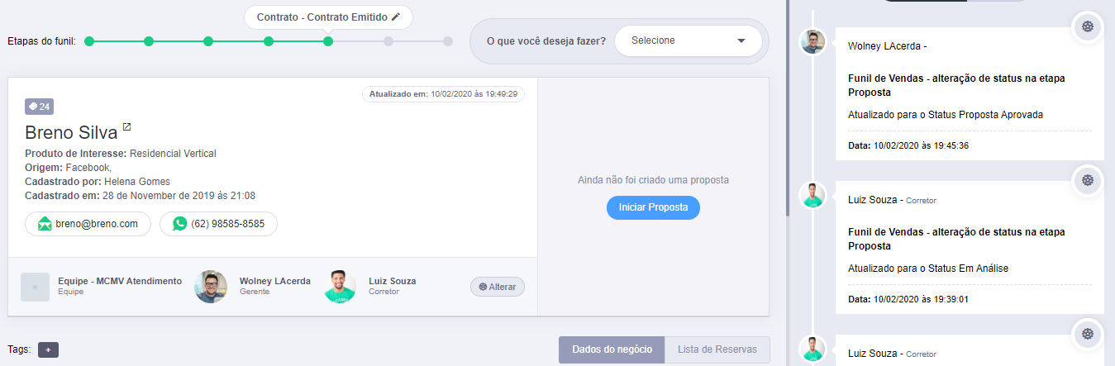1115x366 pixels.
Task: Click the Equipe MCMV Atendimento team icon
Action: [x=36, y=287]
